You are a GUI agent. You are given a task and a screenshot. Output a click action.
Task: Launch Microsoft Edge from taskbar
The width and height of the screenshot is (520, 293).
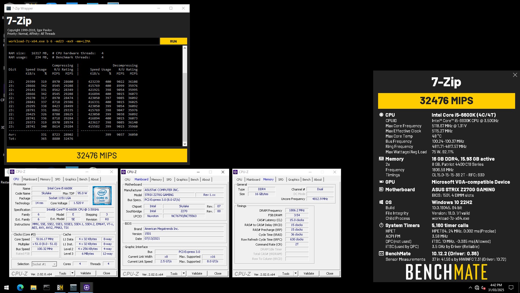[20, 288]
